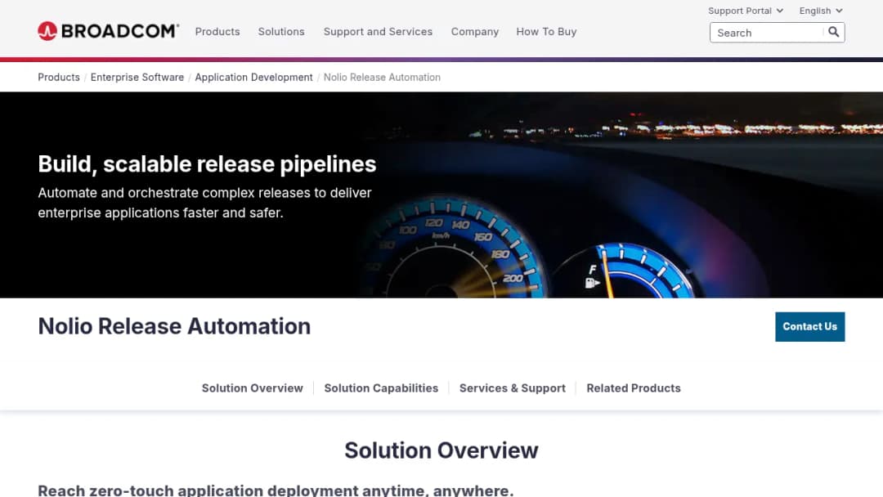Open the Support Portal dropdown

(x=746, y=11)
